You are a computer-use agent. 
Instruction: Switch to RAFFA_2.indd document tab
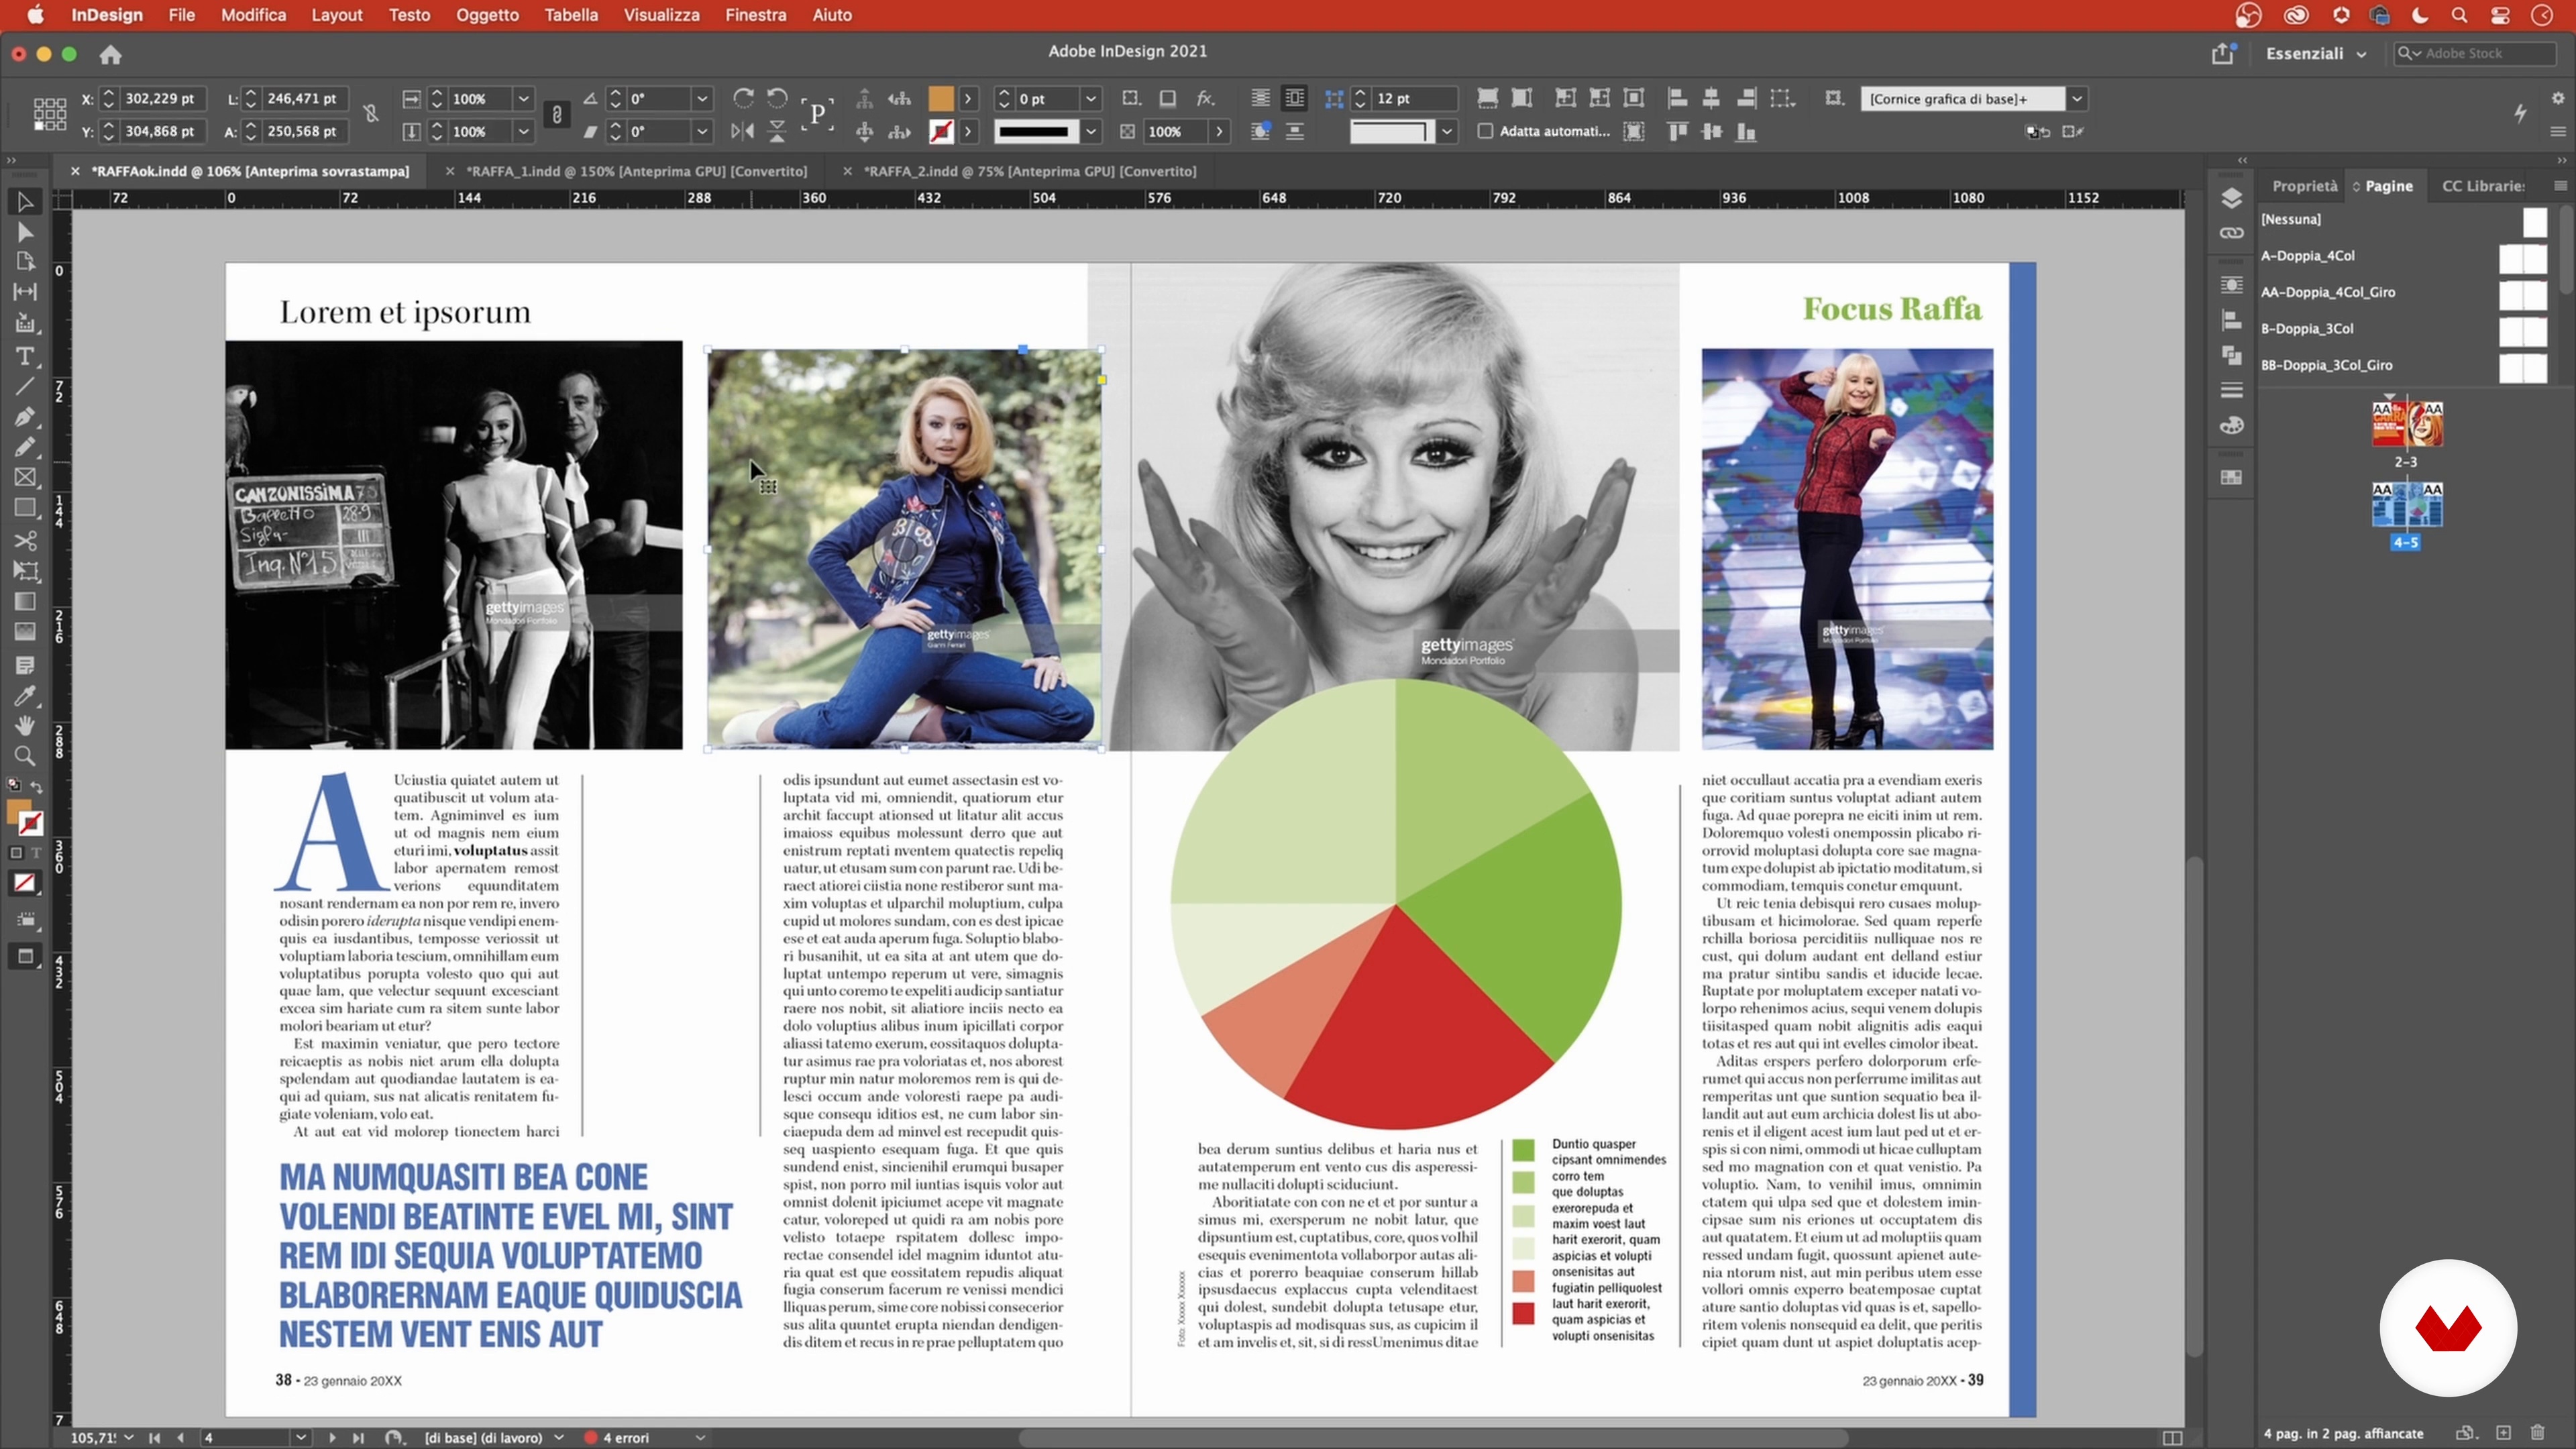[x=1030, y=172]
